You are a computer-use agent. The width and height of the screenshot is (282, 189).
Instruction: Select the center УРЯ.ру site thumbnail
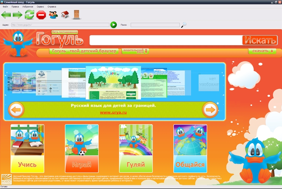point(113,83)
